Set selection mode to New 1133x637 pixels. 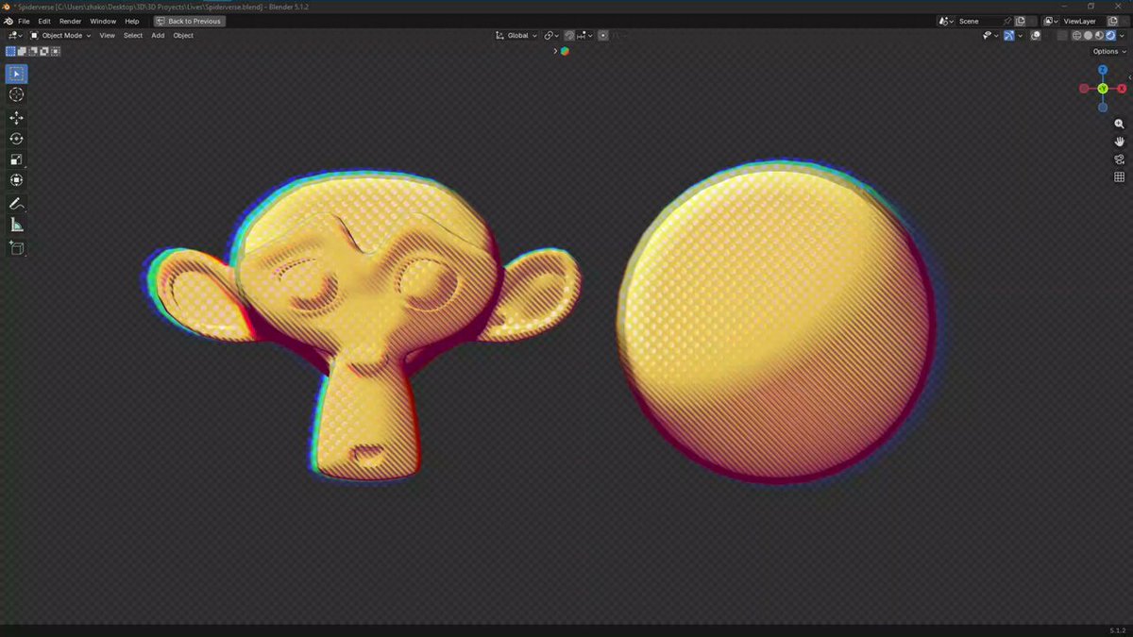(x=10, y=51)
